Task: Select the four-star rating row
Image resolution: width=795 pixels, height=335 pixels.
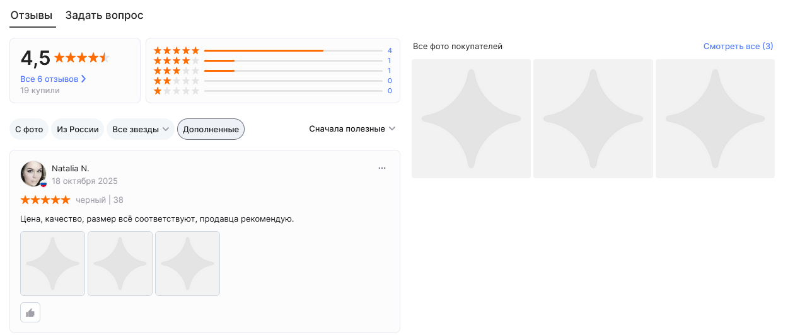Action: pyautogui.click(x=272, y=60)
